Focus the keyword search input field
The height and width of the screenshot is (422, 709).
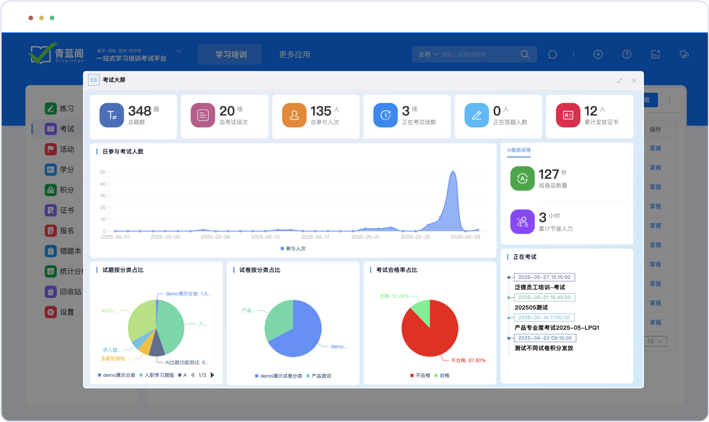[477, 54]
